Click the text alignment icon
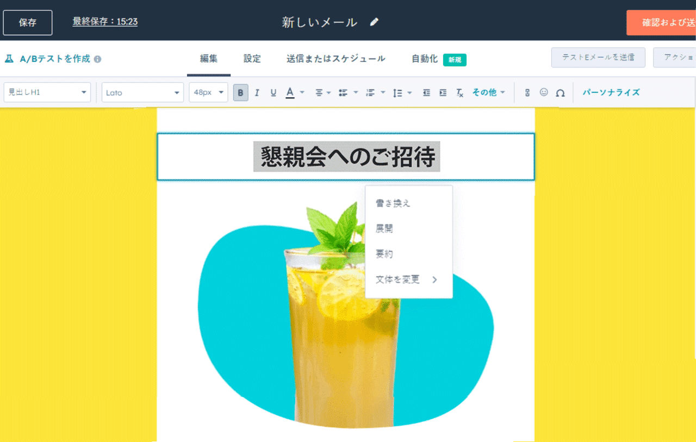This screenshot has height=442, width=696. coord(319,93)
